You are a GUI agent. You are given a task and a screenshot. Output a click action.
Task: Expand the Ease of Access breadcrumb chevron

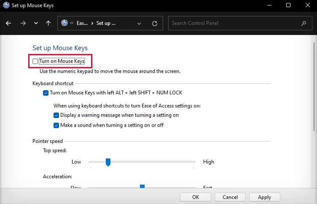click(92, 24)
